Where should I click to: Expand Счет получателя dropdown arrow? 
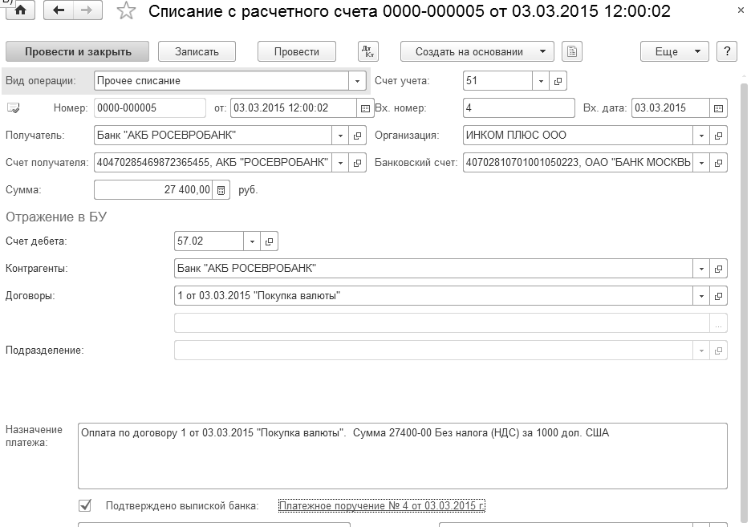340,163
